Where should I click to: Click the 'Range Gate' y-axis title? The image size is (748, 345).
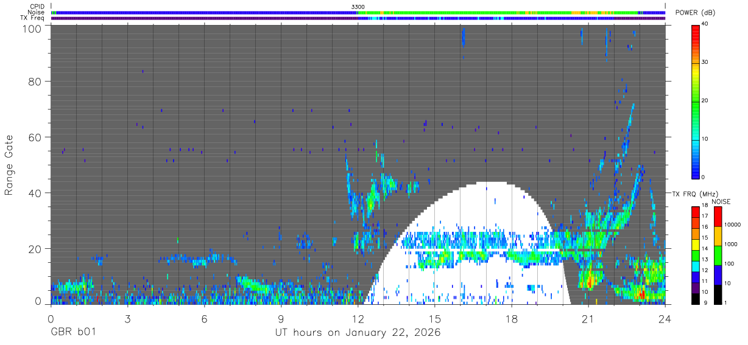pyautogui.click(x=9, y=165)
